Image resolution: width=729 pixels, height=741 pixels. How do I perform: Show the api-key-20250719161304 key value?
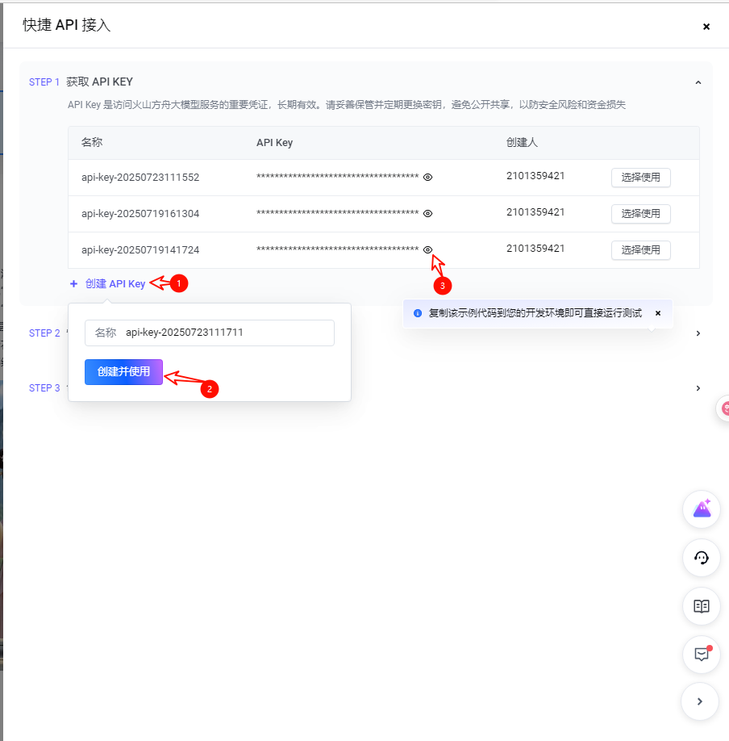(428, 214)
